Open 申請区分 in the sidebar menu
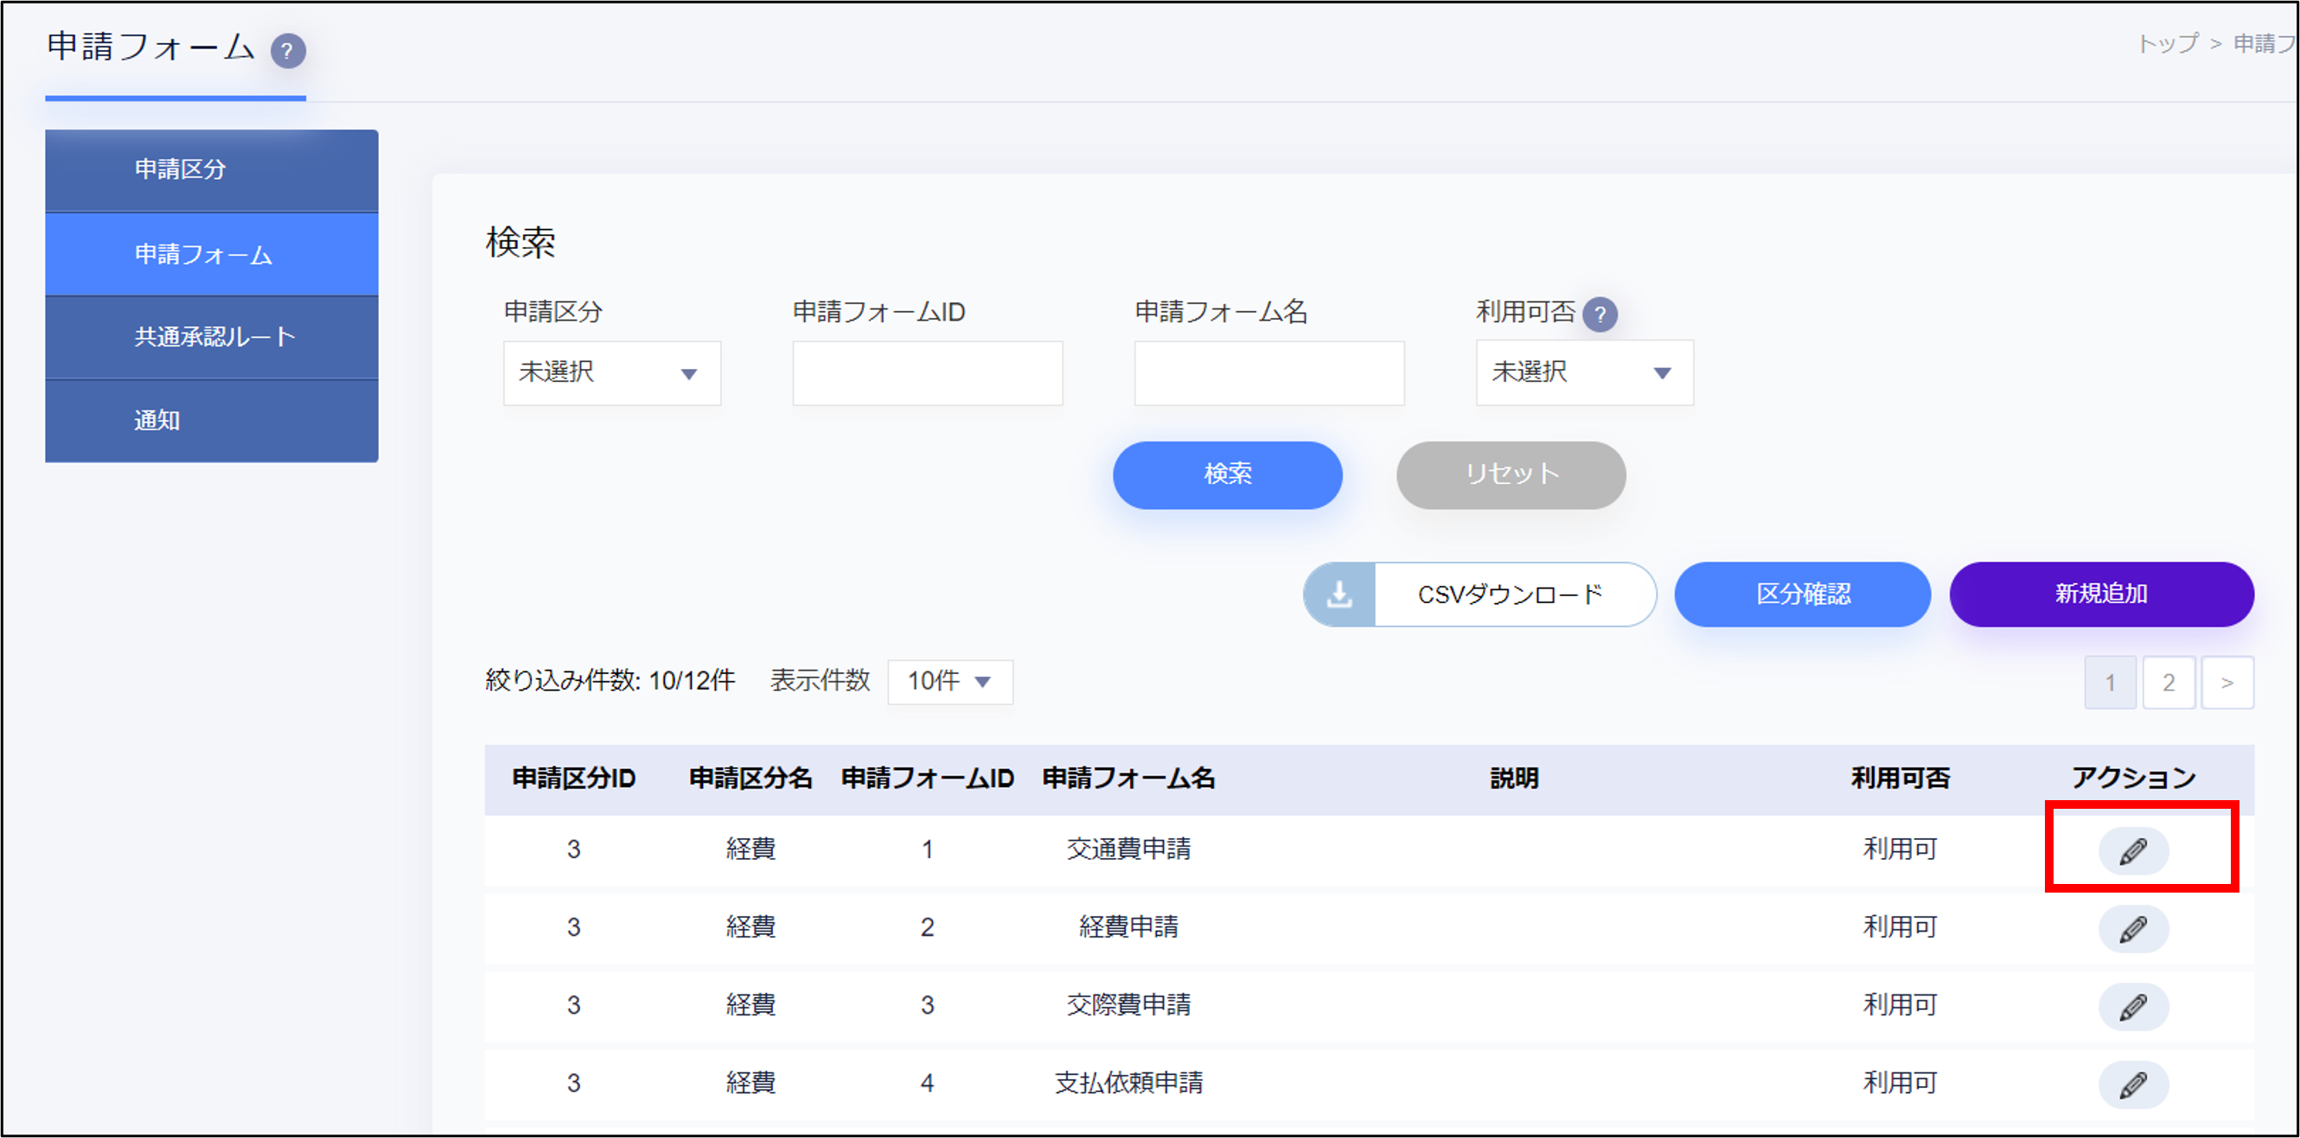The width and height of the screenshot is (2300, 1138). click(212, 169)
